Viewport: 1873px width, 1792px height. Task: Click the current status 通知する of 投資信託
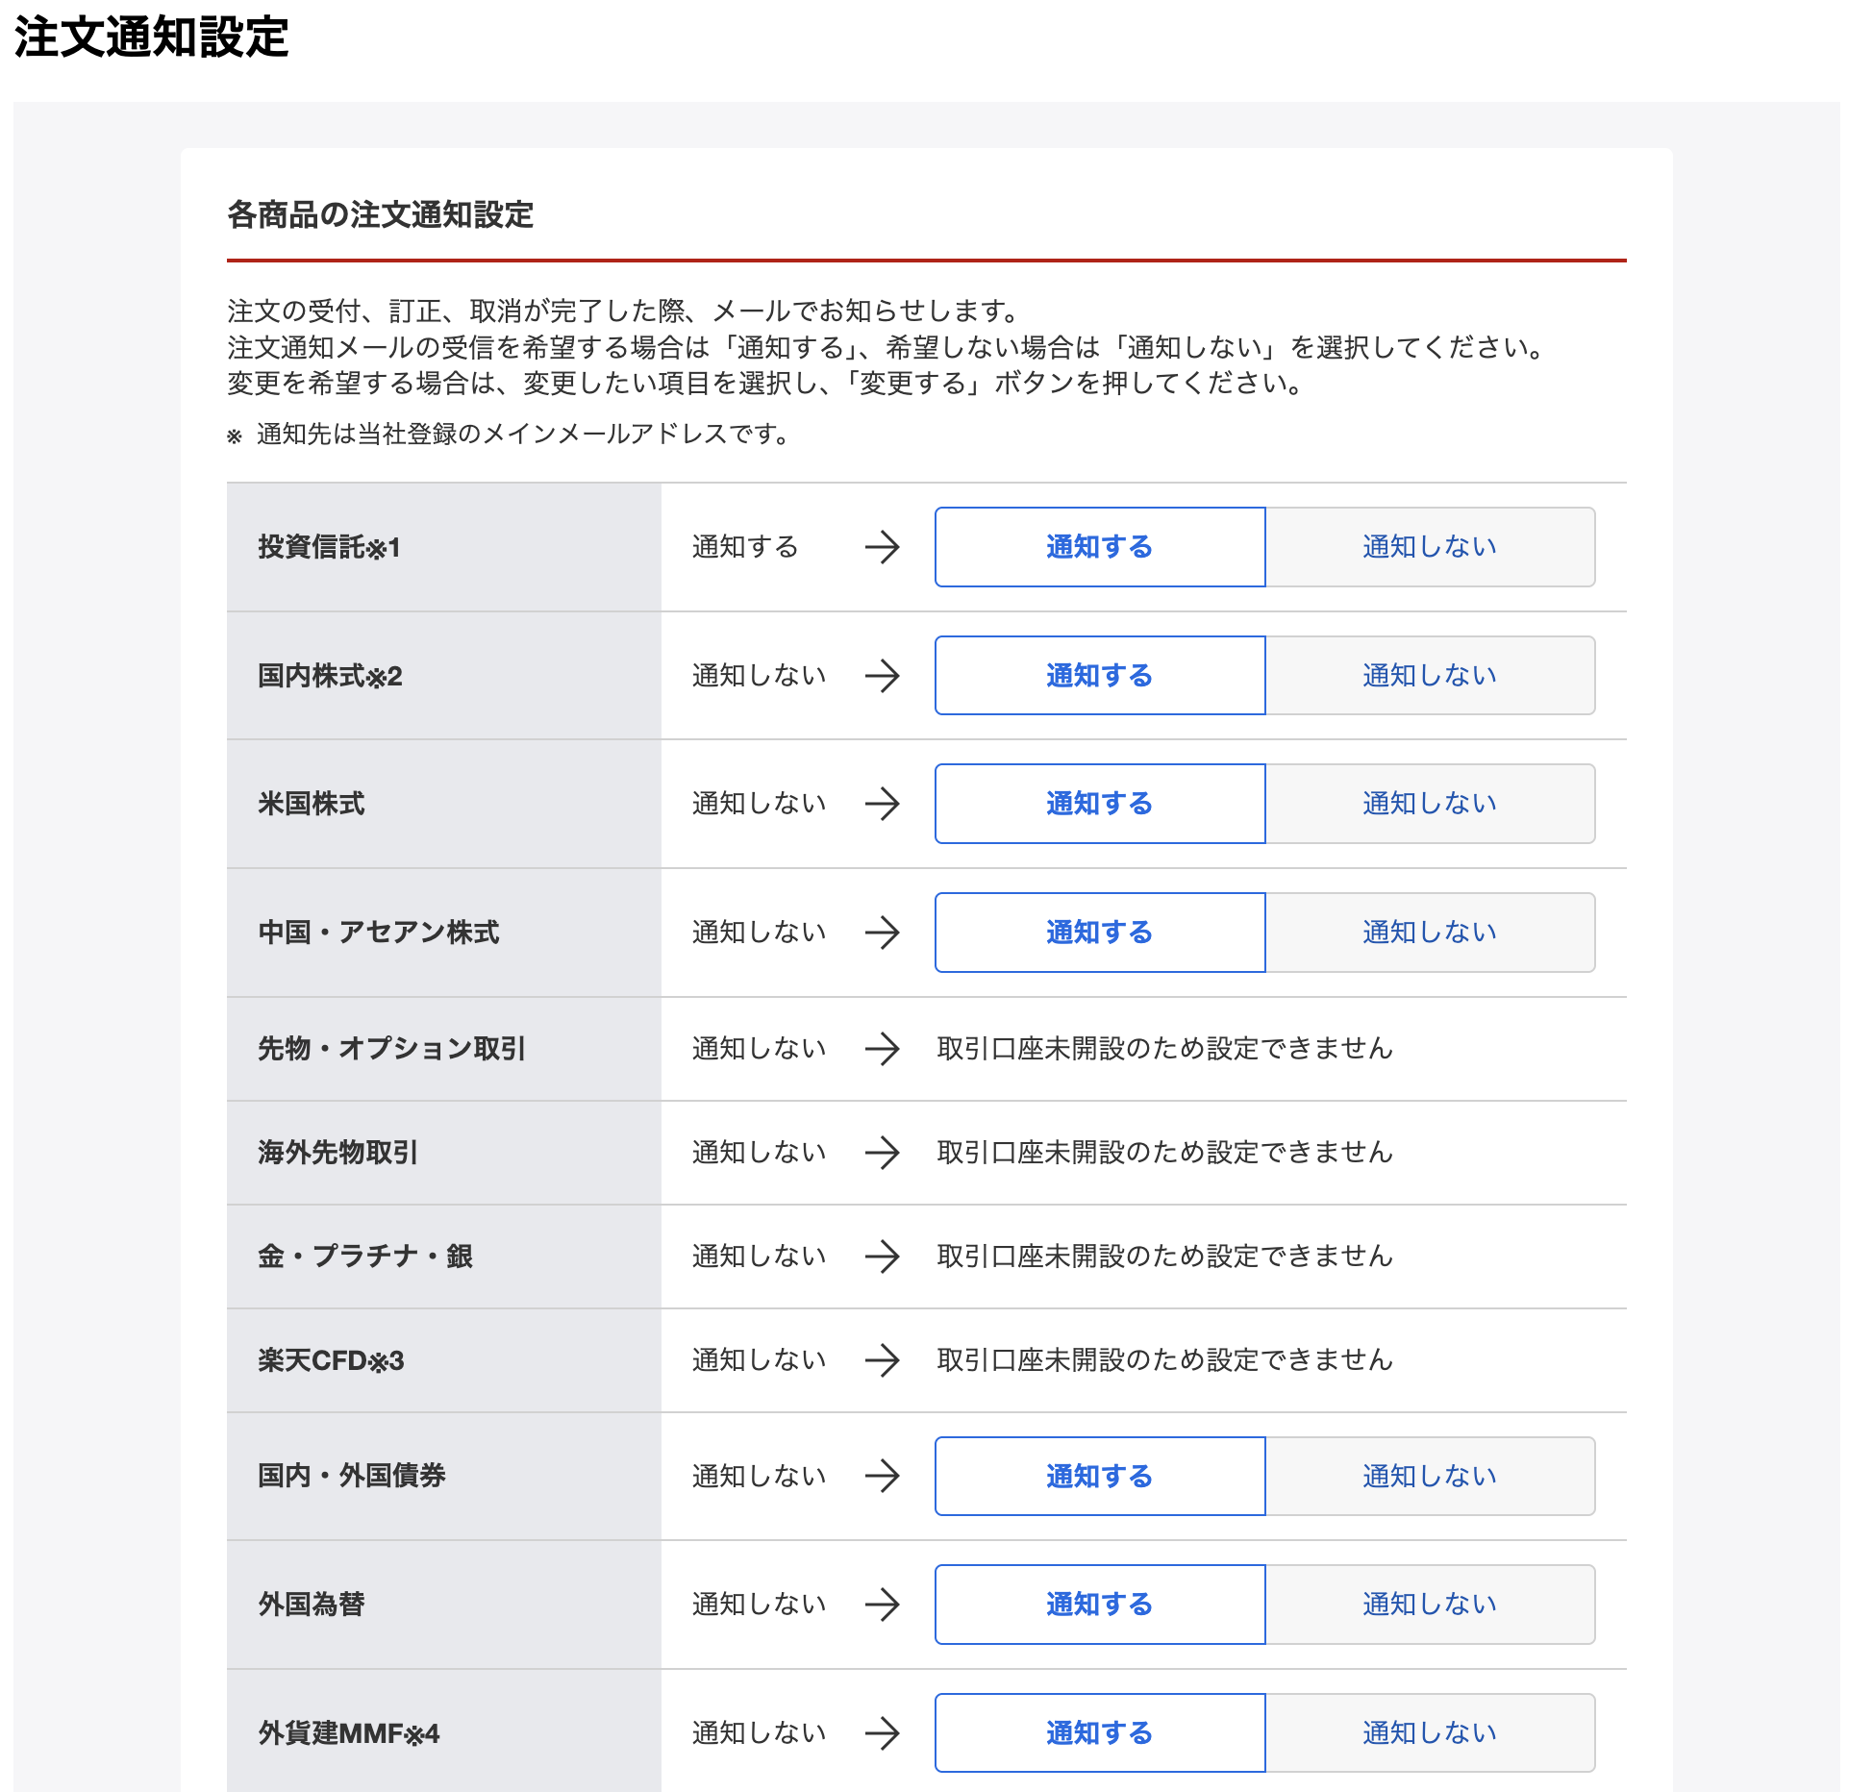745,547
